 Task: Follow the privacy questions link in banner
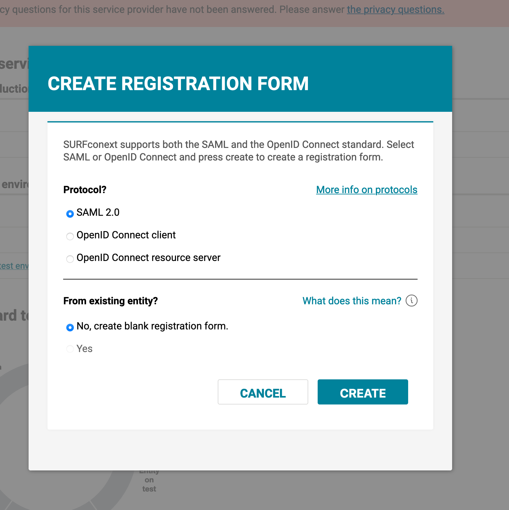396,9
